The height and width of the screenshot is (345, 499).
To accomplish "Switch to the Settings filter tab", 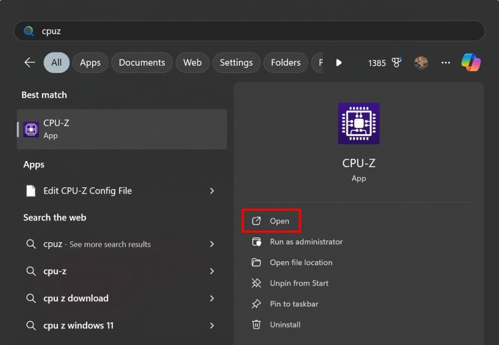I will tap(236, 63).
